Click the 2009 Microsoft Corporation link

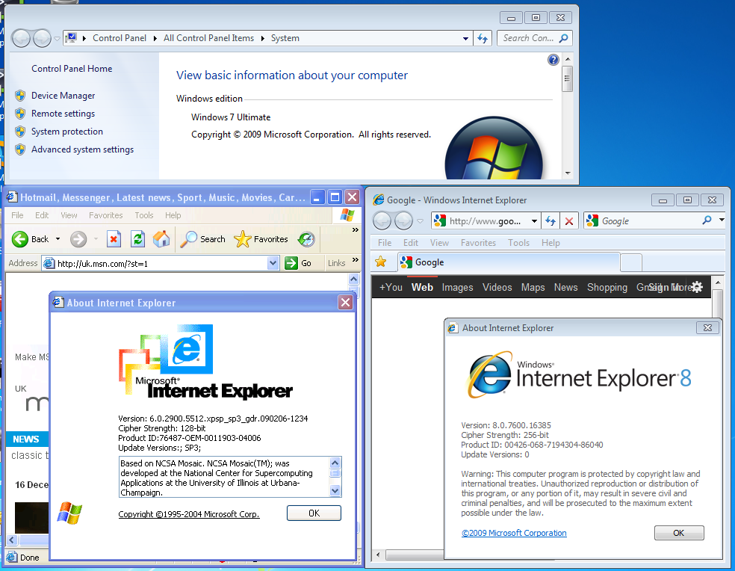(x=514, y=533)
